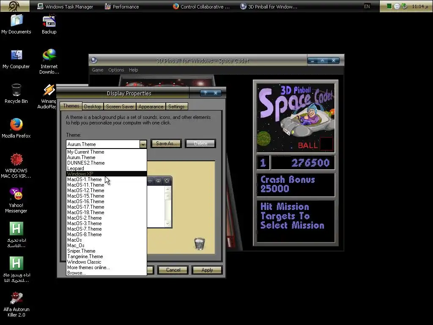Choose Sniper.Theme from the list
Screen dimensions: 433x325
coord(107,251)
